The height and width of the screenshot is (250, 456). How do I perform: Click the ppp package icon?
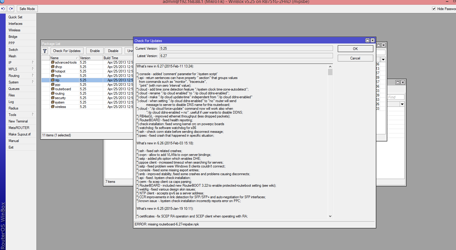point(52,85)
